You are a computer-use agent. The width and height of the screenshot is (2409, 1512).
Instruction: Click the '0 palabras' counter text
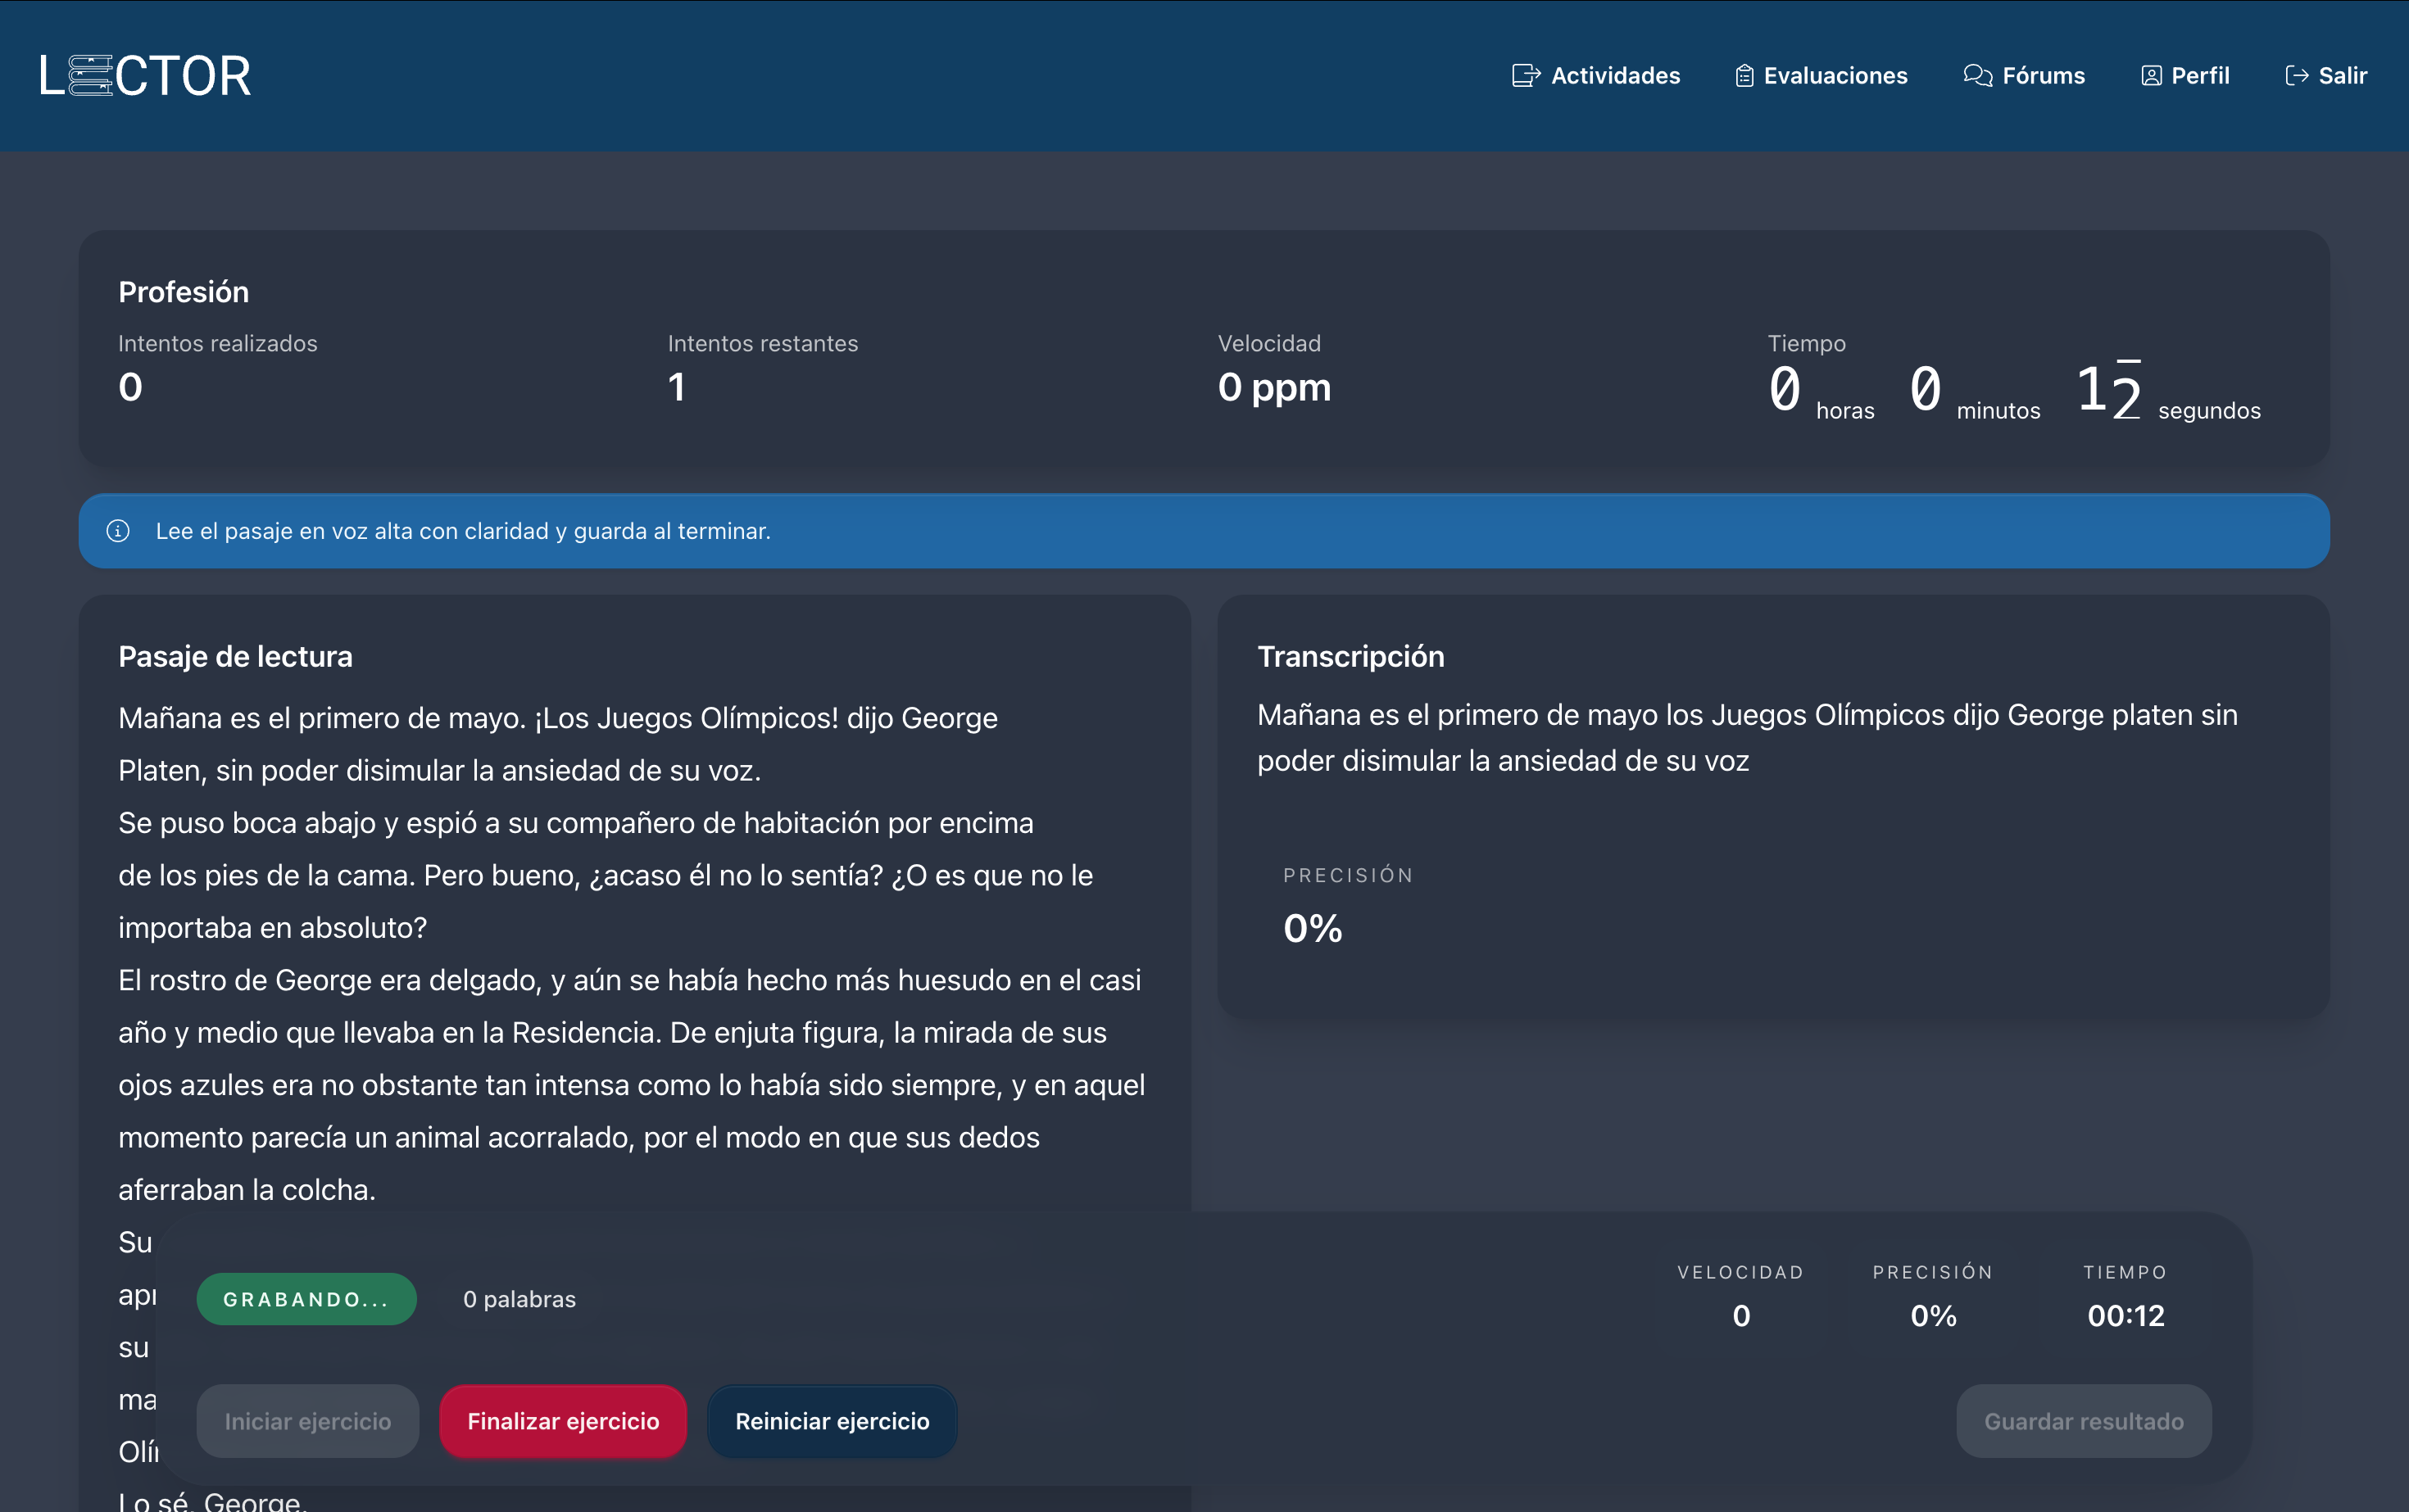(519, 1299)
